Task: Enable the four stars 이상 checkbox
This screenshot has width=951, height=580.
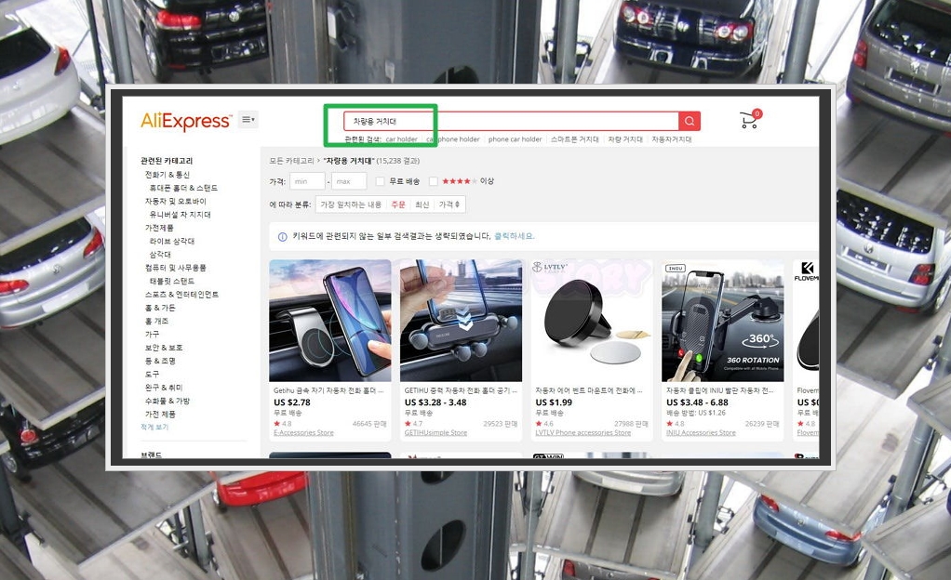Action: point(433,181)
